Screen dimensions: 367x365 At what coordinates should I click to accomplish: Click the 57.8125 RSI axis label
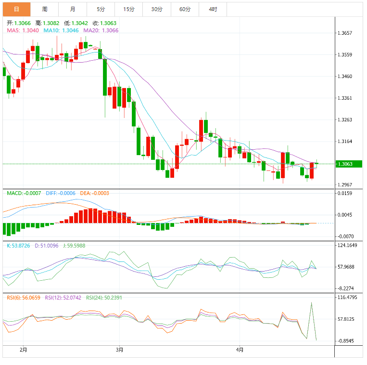coord(346,319)
